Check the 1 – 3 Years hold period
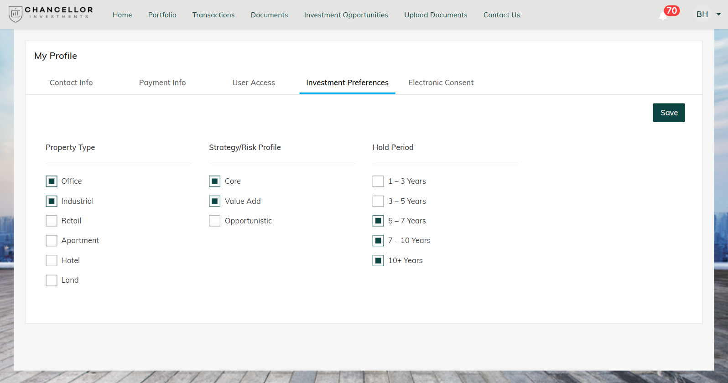This screenshot has width=728, height=383. coord(378,181)
